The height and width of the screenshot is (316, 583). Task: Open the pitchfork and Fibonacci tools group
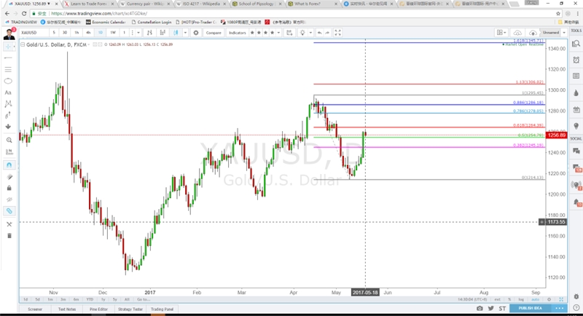8,70
